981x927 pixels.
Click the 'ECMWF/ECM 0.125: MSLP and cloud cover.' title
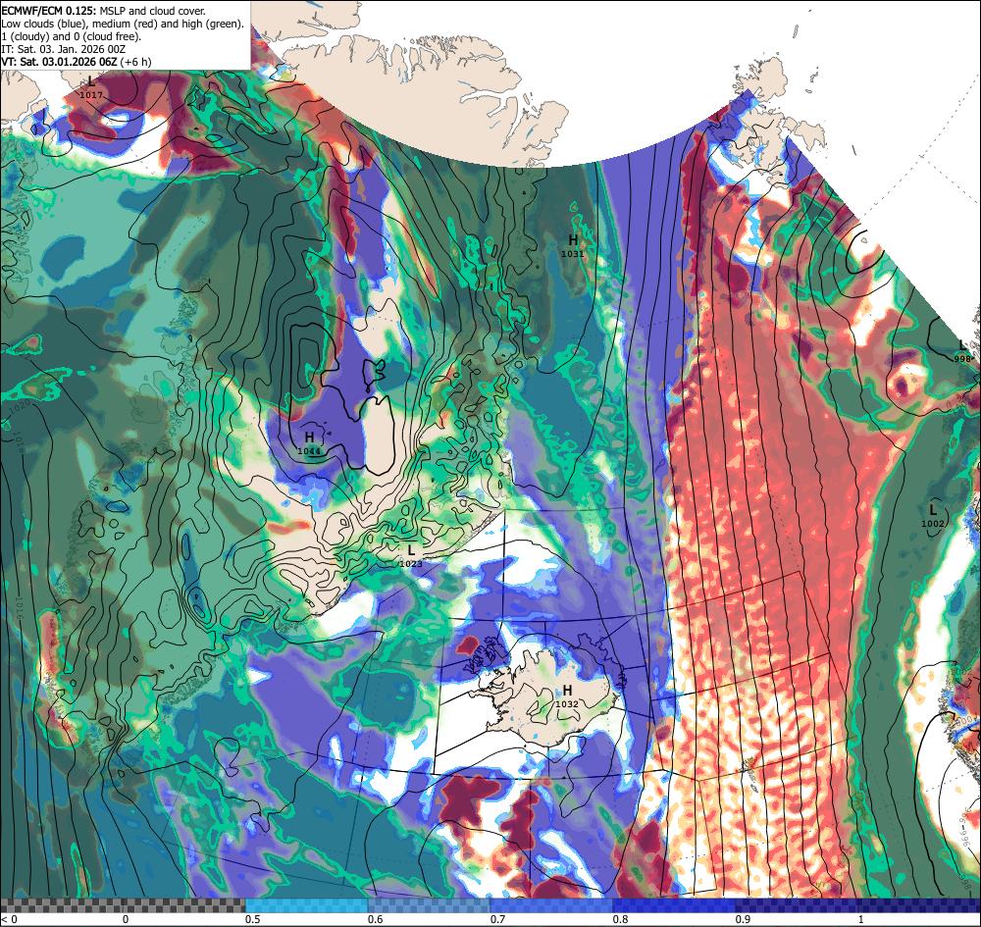pos(103,11)
